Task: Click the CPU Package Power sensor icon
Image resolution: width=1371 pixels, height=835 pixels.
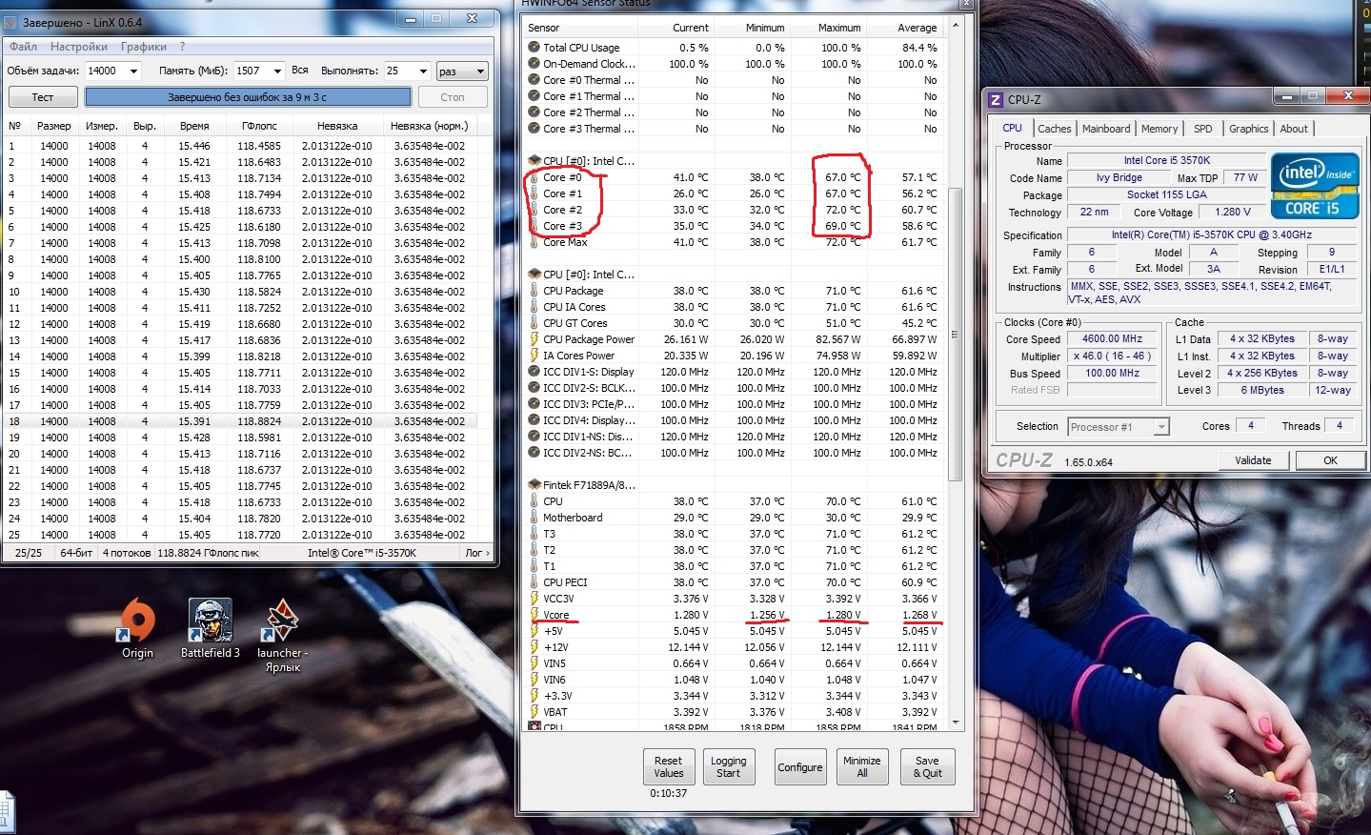Action: (534, 339)
